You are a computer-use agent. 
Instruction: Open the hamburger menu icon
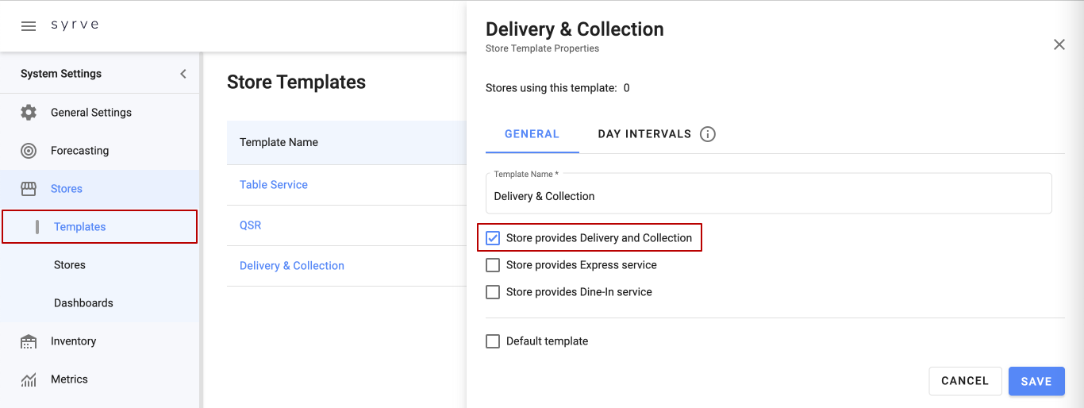(x=29, y=26)
